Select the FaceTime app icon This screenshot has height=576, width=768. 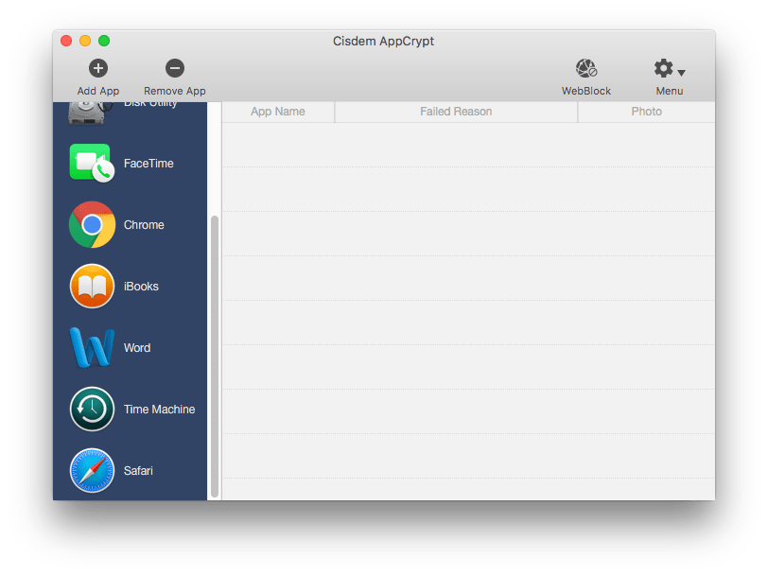pos(92,163)
